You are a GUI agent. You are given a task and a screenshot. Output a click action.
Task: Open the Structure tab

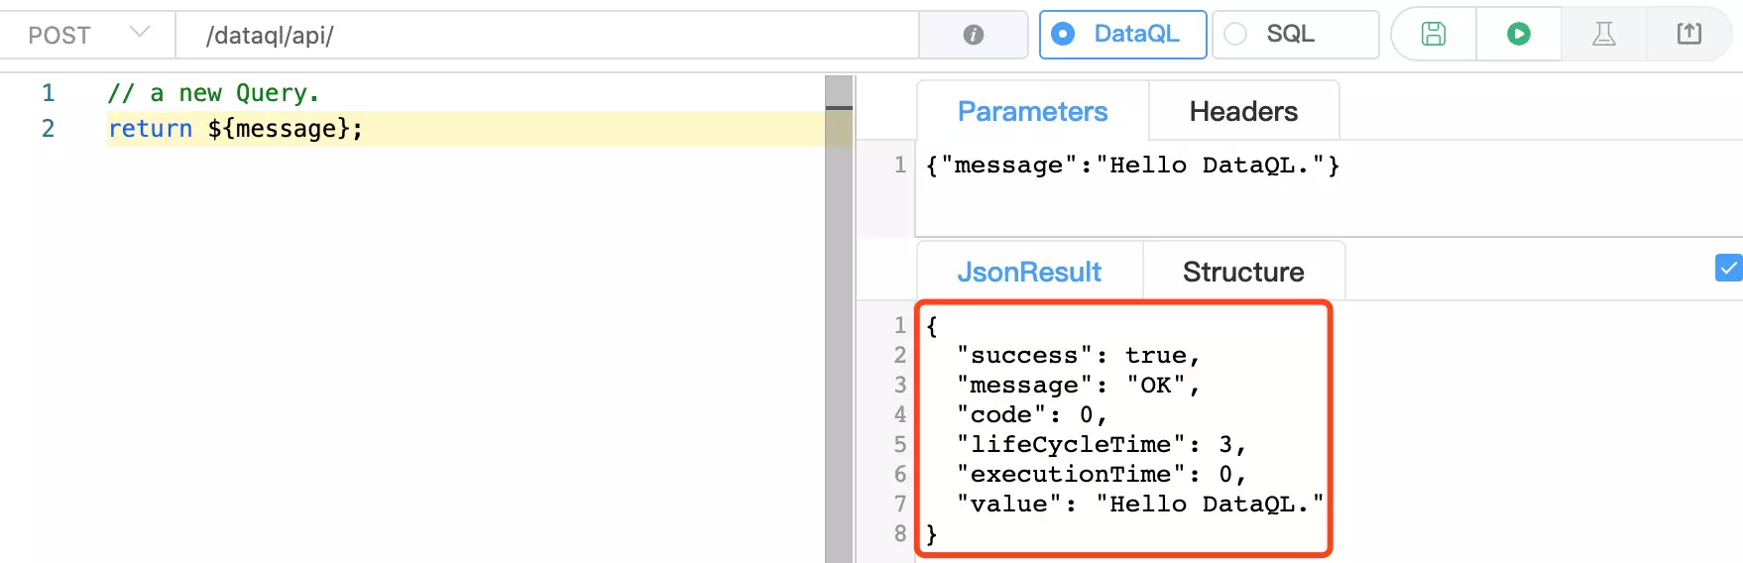(1243, 272)
